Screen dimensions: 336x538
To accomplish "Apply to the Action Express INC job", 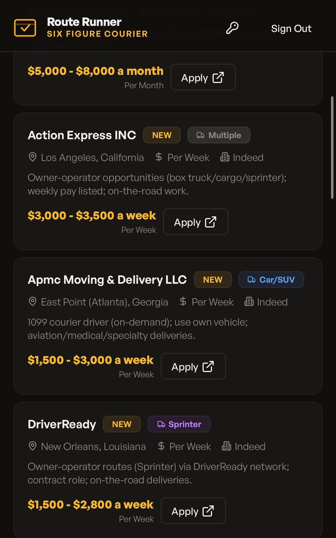I will coord(195,222).
